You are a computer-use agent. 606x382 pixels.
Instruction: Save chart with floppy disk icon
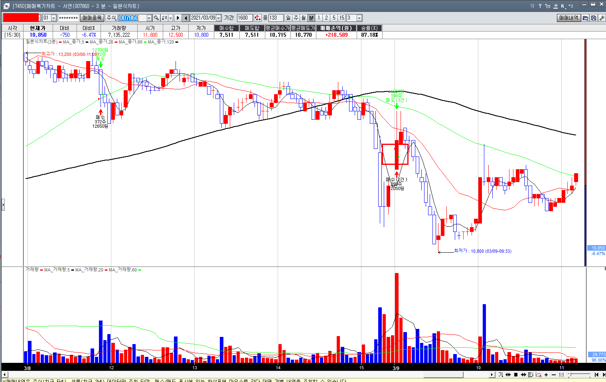(594, 18)
